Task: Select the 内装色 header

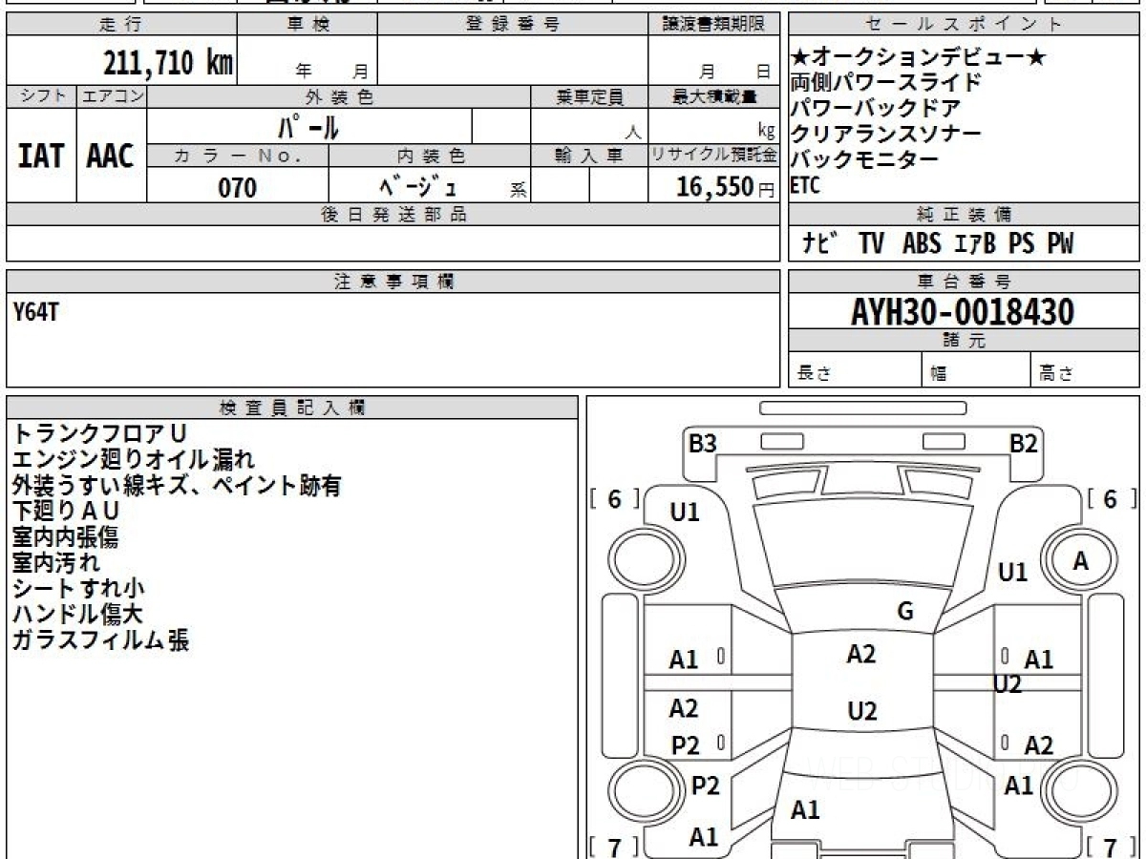Action: point(430,156)
